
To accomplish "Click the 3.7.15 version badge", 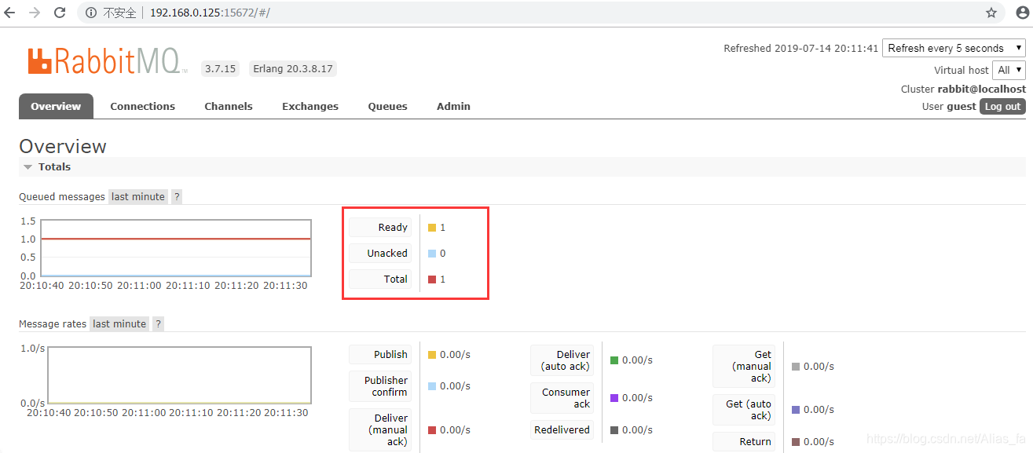I will pos(220,69).
